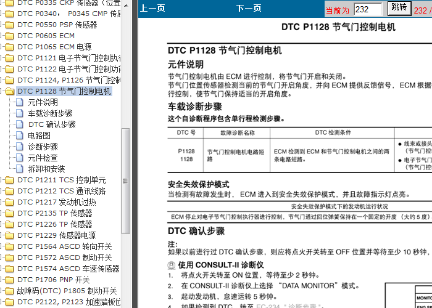Screen dimensions: 432x308
Task: Go to next page with 下一页
Action: pyautogui.click(x=249, y=8)
